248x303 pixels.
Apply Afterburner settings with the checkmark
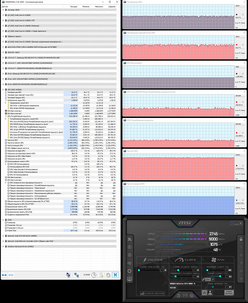click(x=192, y=296)
